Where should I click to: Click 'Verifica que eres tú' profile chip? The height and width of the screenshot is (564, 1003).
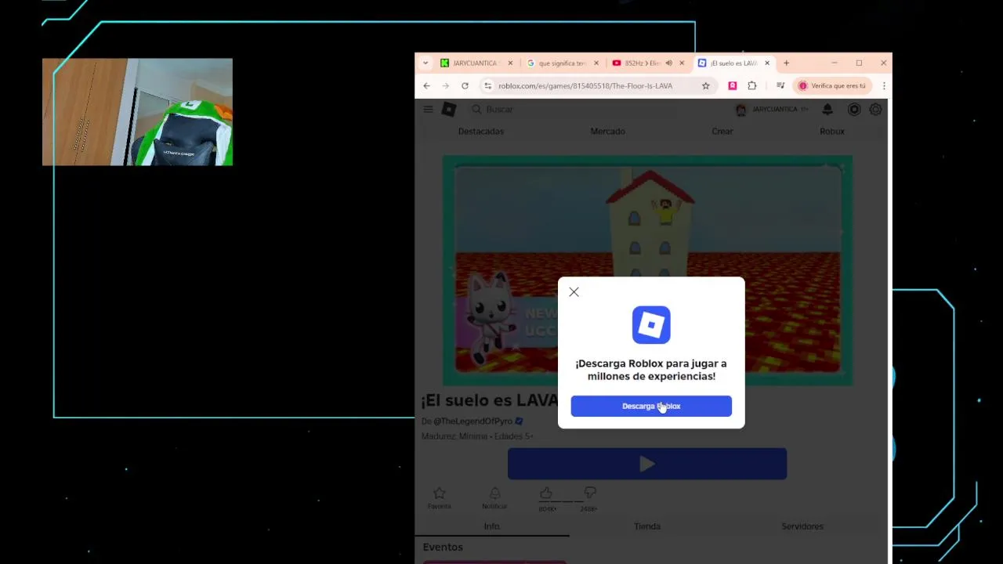(832, 86)
